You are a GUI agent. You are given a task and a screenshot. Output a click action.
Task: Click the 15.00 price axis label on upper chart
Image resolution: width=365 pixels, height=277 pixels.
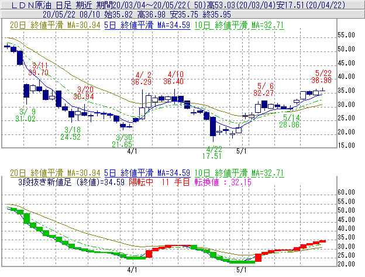[346, 146]
